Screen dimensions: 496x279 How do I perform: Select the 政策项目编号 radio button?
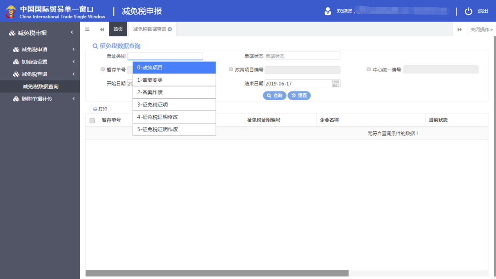coord(231,69)
